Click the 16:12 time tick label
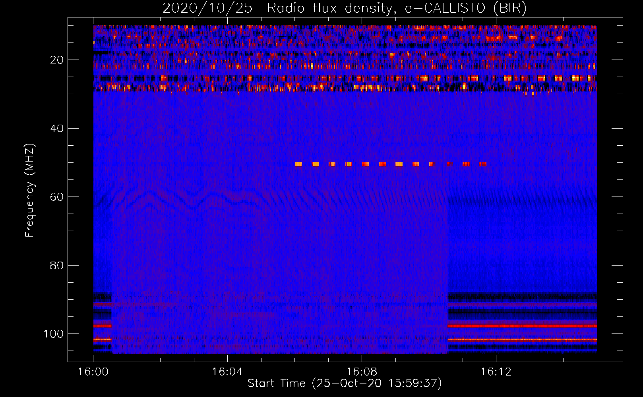 [496, 372]
